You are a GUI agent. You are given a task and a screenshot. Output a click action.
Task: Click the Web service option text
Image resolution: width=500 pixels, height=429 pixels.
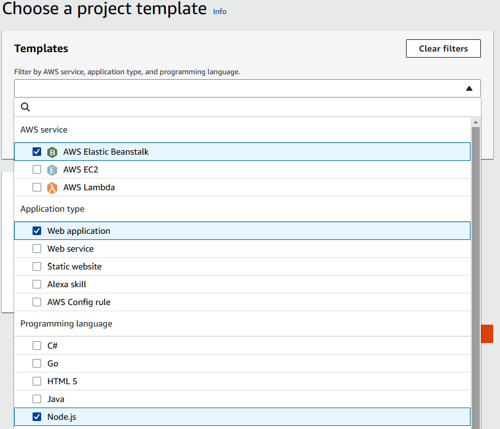71,249
